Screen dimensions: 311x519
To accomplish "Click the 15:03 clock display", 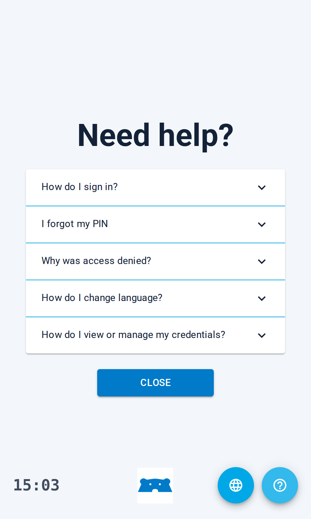I will tap(36, 485).
